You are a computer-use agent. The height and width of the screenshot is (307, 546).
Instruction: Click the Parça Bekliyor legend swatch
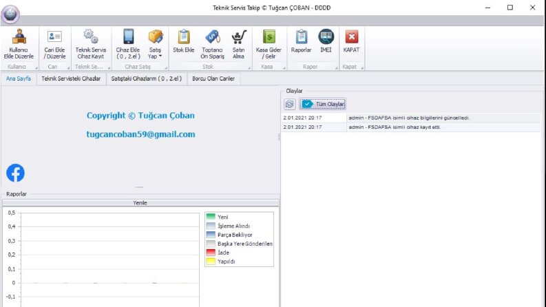(x=211, y=235)
